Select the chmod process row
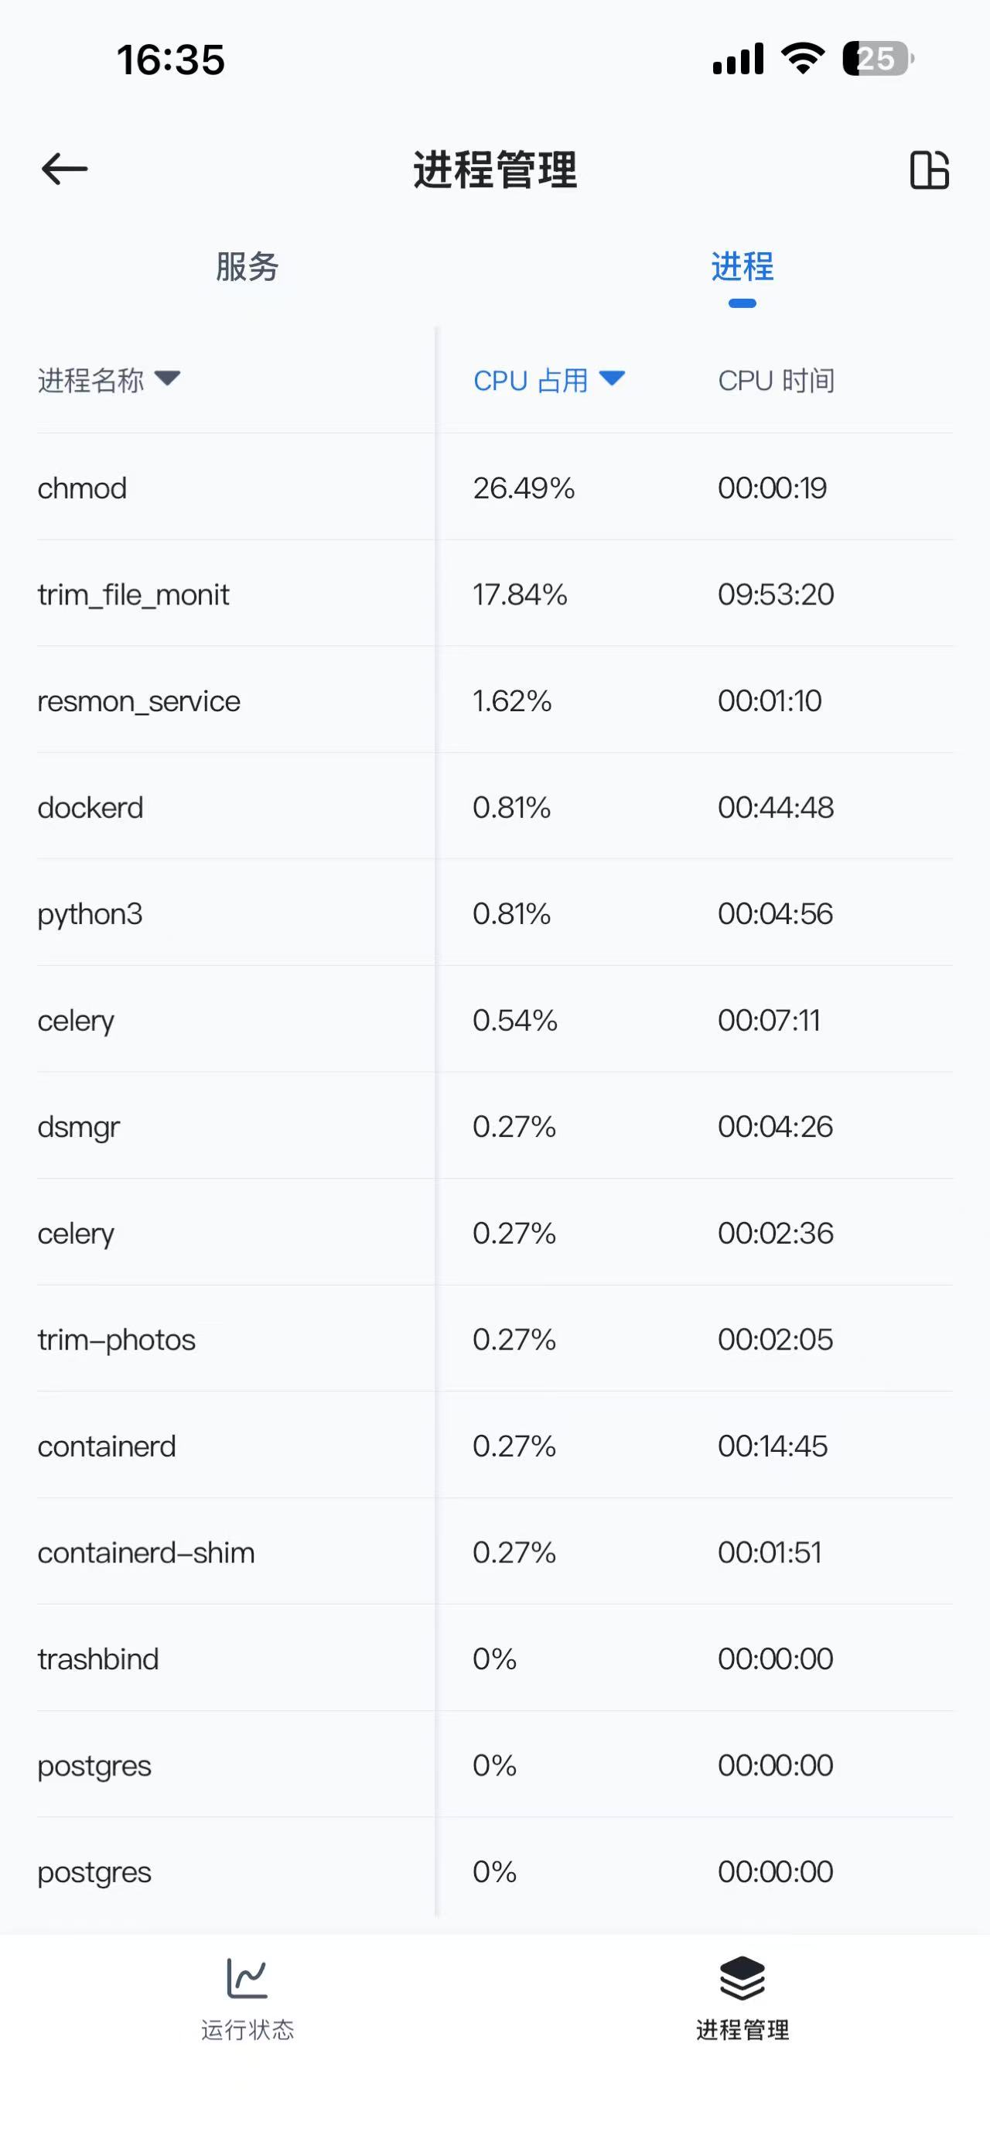 82,488
